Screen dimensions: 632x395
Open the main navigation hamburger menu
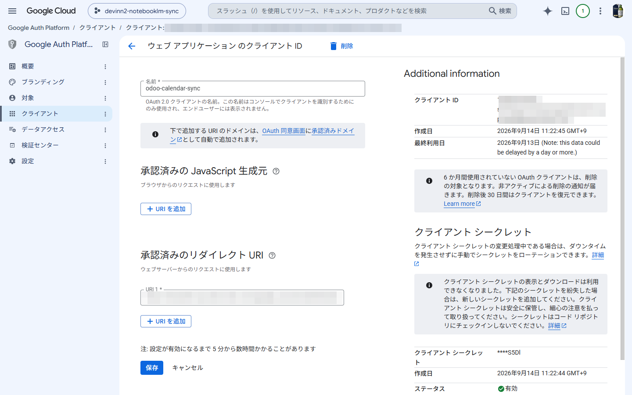click(12, 11)
